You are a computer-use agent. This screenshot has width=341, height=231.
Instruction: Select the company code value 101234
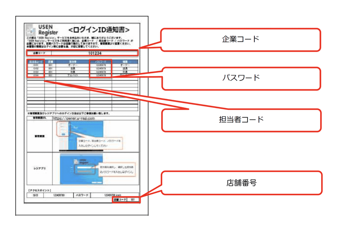(x=95, y=53)
